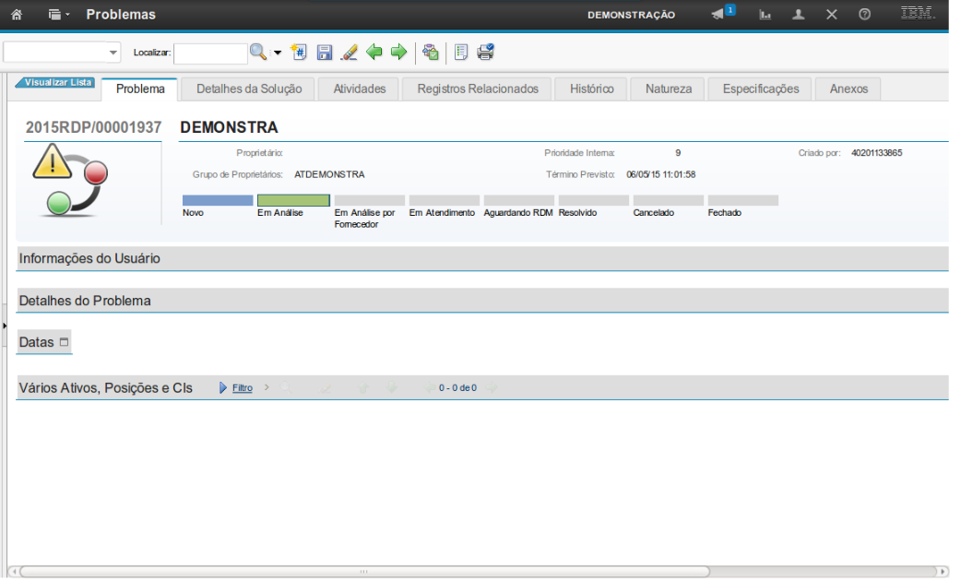Toggle the Datas section box icon

click(64, 342)
